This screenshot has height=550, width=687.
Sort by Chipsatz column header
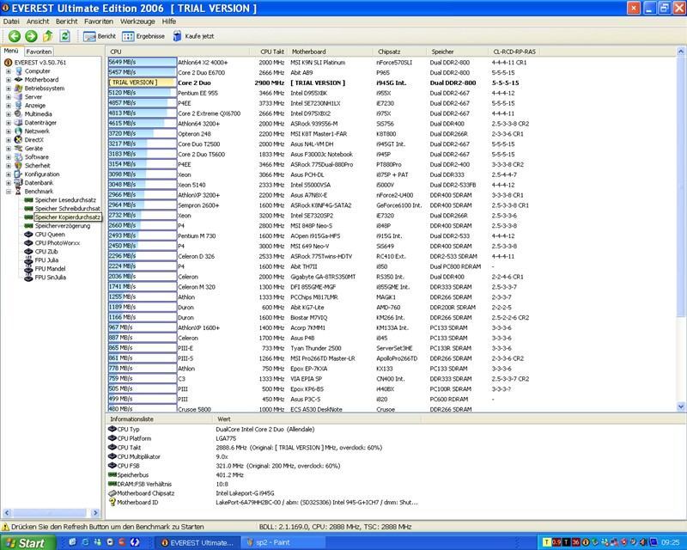coord(400,52)
